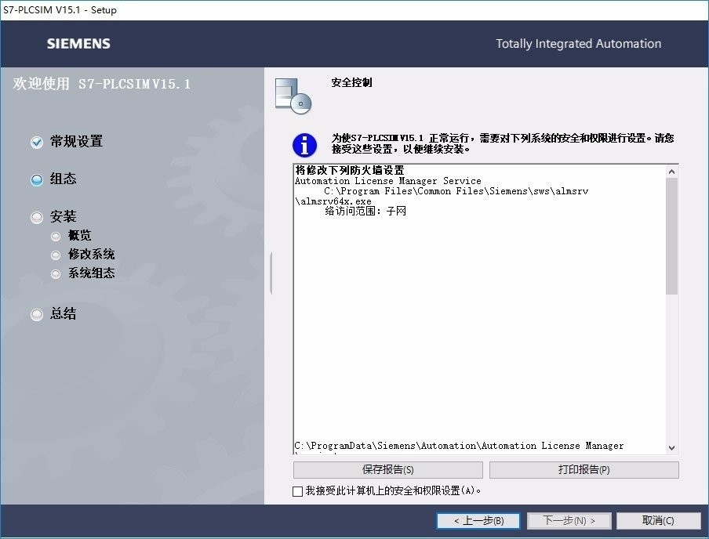Image resolution: width=709 pixels, height=539 pixels.
Task: Select the 总结 step label
Action: tap(63, 313)
